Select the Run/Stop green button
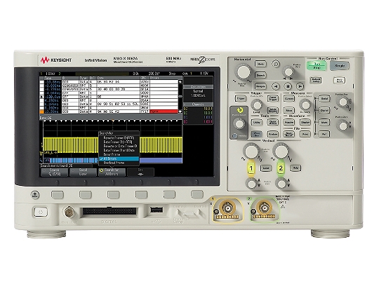Viewport: 379px width, 284px height. click(317, 66)
